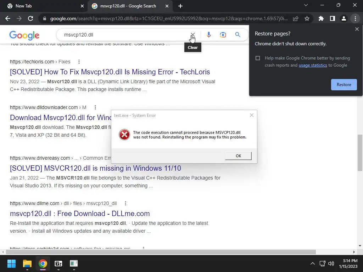This screenshot has width=363, height=272.
Task: Open the last taskbar app icon
Action: click(74, 263)
